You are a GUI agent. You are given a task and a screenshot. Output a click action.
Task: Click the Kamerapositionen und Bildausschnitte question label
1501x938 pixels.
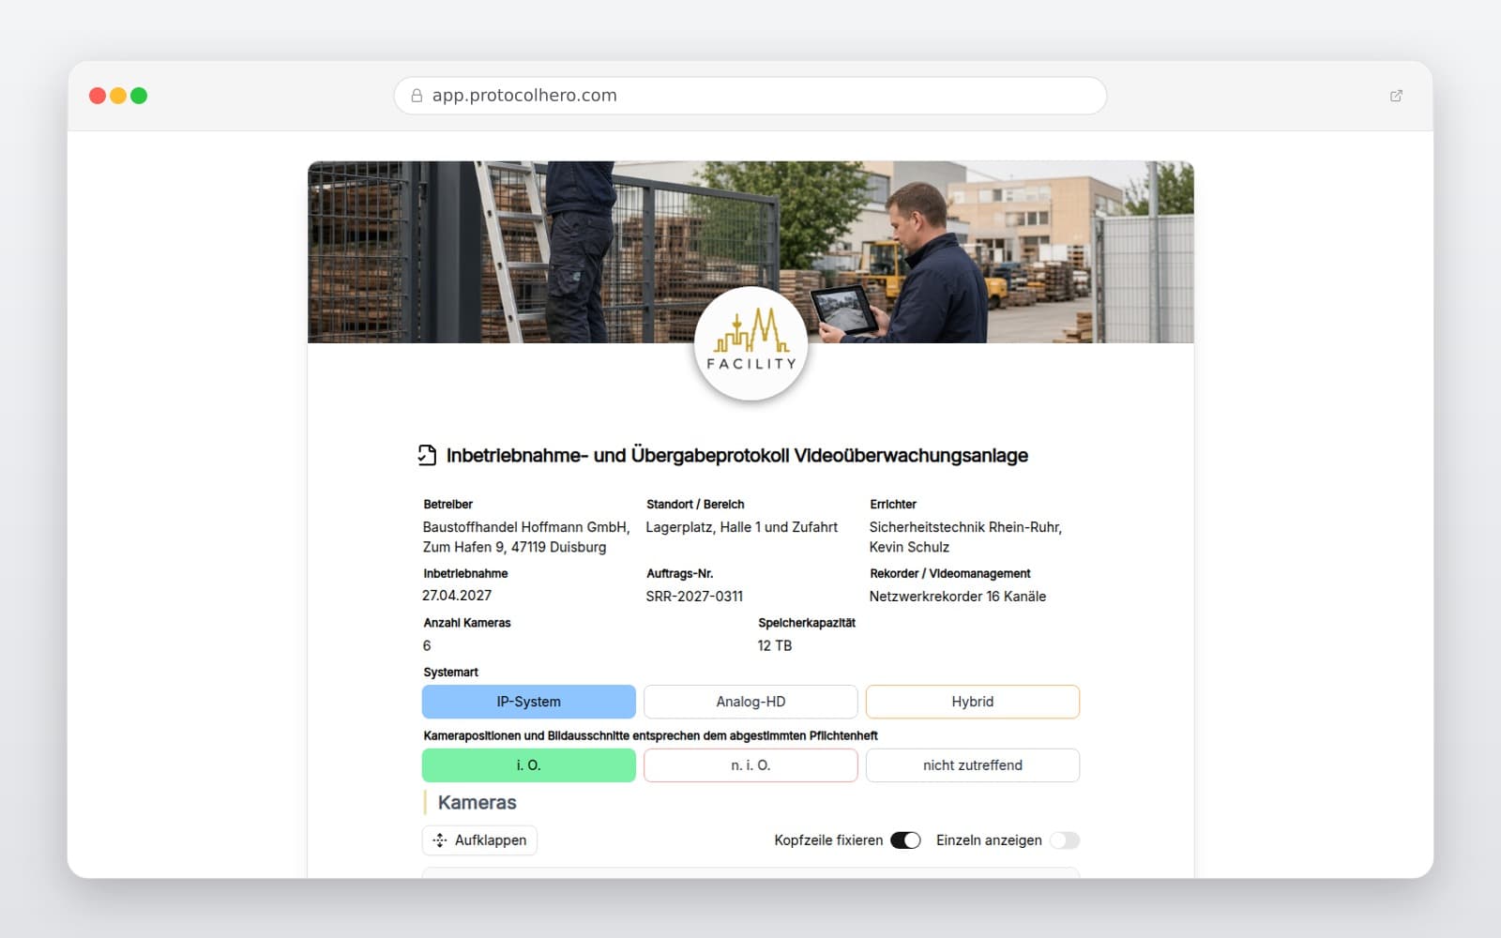pyautogui.click(x=650, y=736)
